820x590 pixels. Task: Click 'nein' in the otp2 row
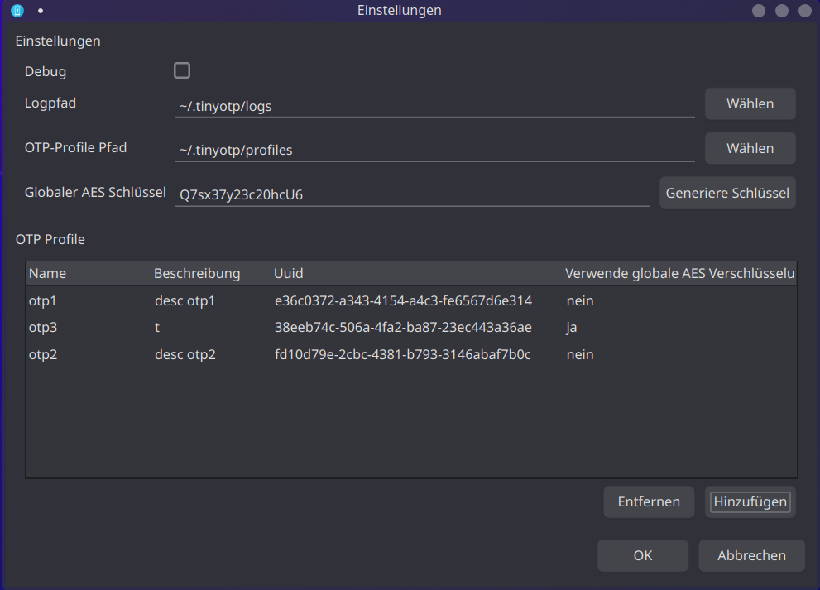(580, 355)
